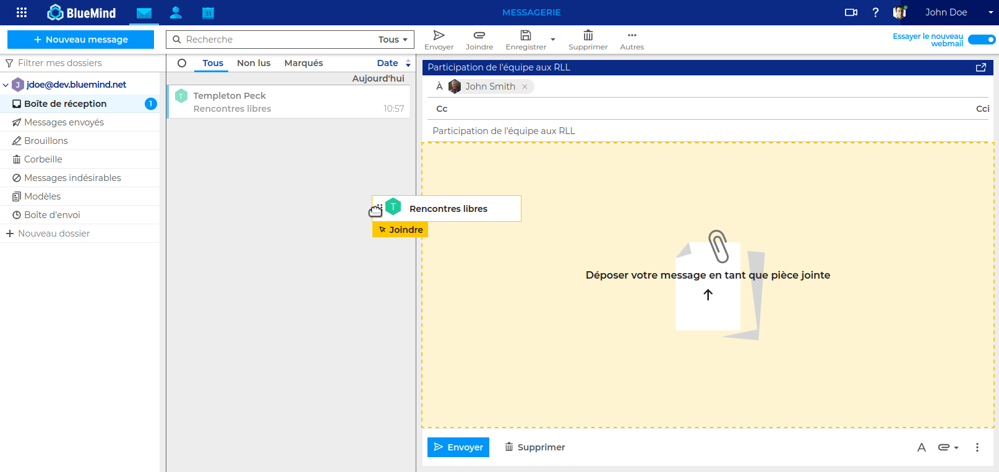
Task: Tick the select-all messages circle checkbox
Action: 182,63
